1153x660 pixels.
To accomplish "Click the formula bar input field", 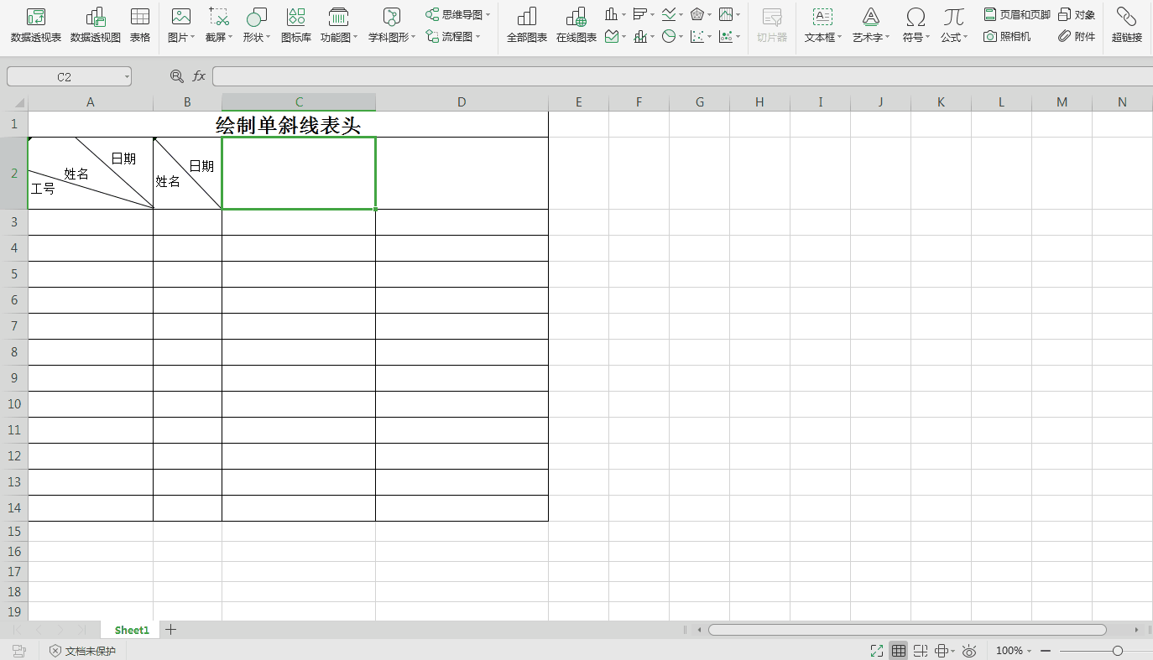I will [671, 76].
